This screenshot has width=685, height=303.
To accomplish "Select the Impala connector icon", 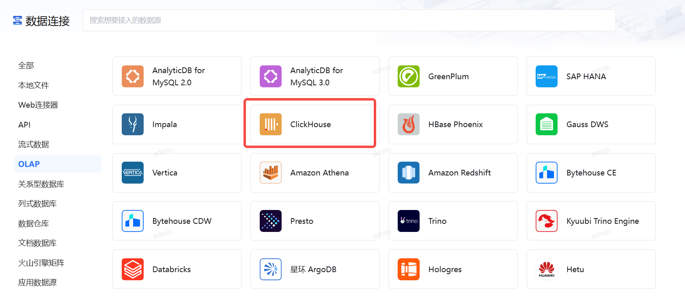I will click(x=132, y=124).
